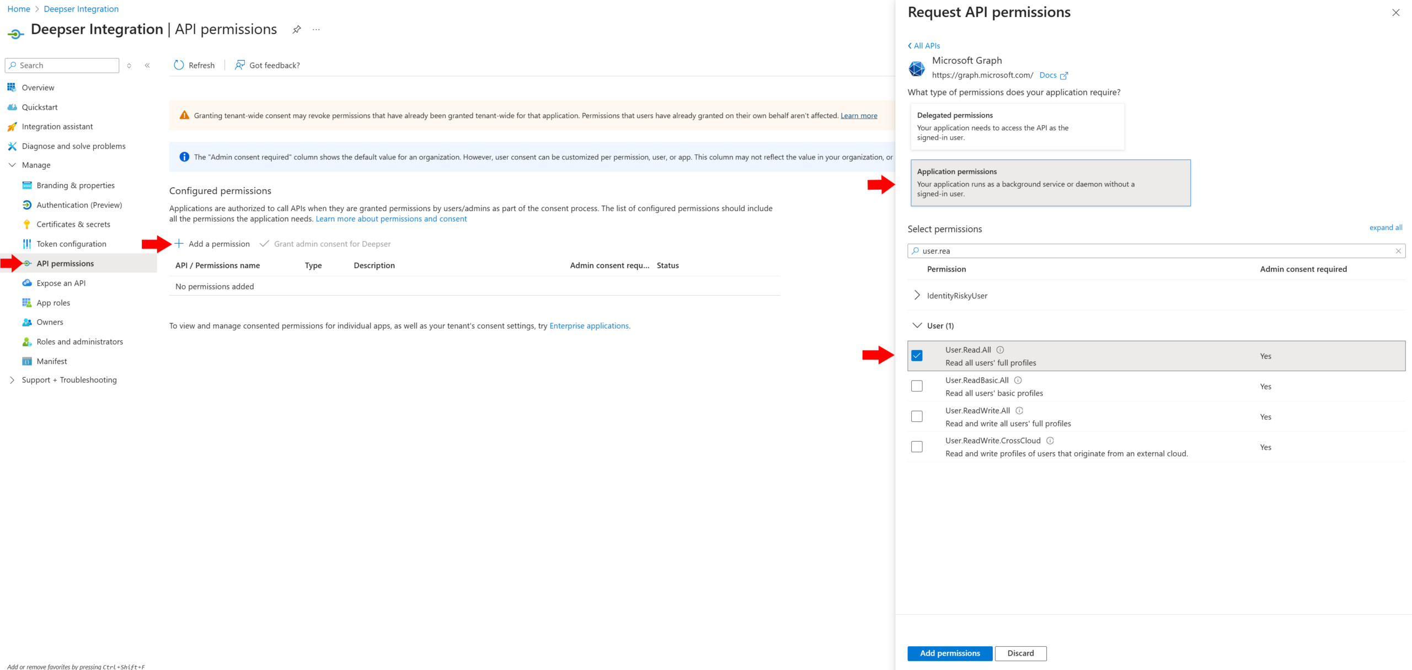Close the Request API permissions panel
This screenshot has height=670, width=1412.
[x=1396, y=13]
